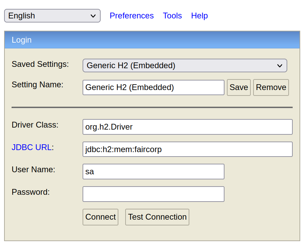The image size is (305, 250).
Task: Expand the Saved Settings dropdown
Action: [x=185, y=65]
